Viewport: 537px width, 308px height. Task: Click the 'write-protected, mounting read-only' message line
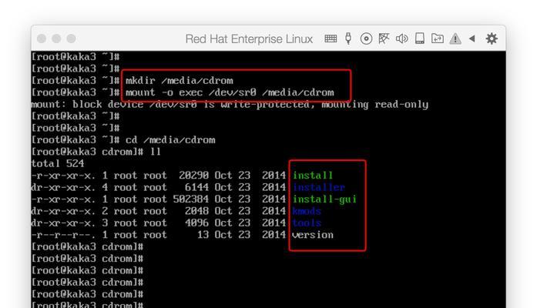[x=230, y=105]
